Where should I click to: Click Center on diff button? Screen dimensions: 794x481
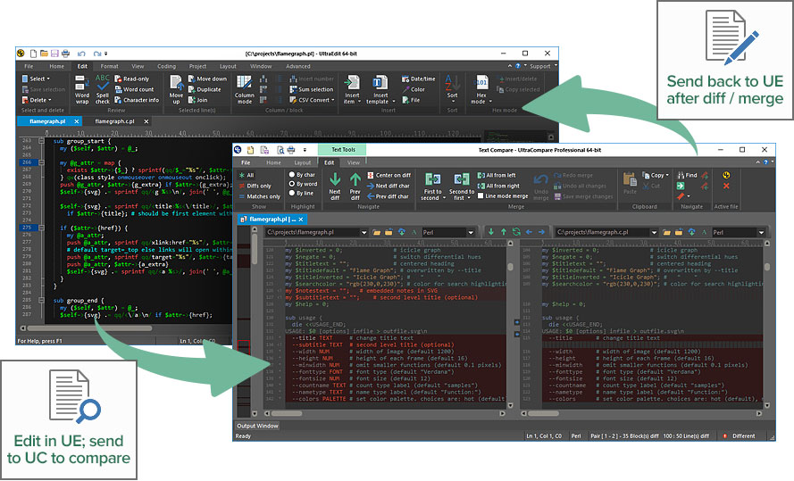389,175
